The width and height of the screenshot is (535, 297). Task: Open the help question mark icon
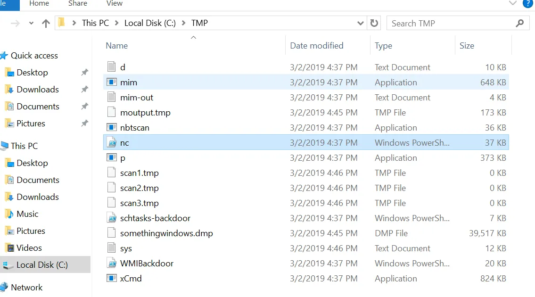527,4
